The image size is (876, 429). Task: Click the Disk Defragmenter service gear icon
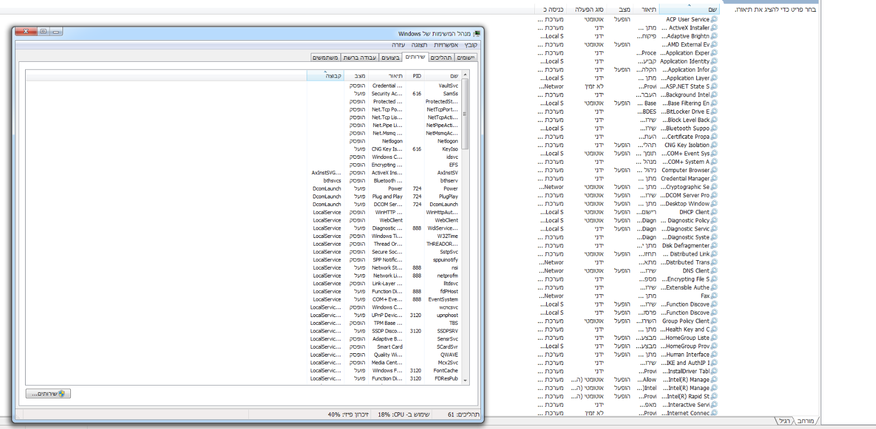714,245
